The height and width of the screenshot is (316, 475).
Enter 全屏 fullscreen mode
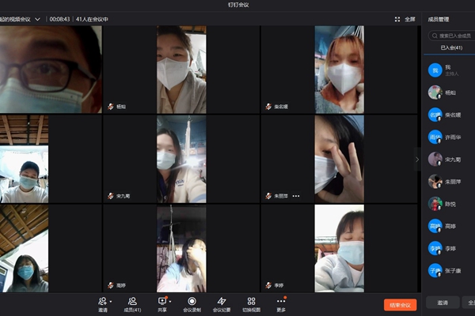[405, 19]
